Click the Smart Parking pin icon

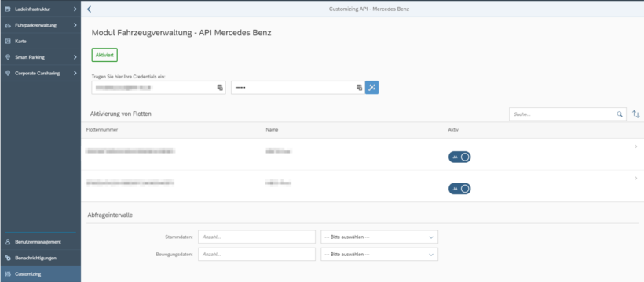(x=7, y=57)
